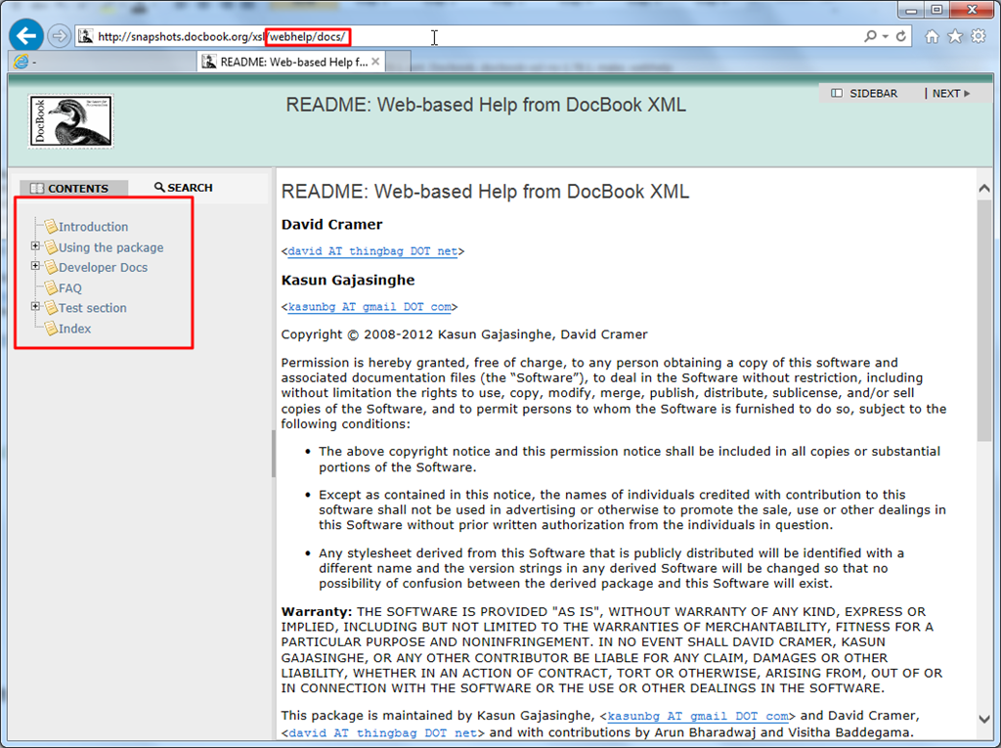Viewport: 1001px width, 748px height.
Task: Open the Index topic
Action: point(74,329)
